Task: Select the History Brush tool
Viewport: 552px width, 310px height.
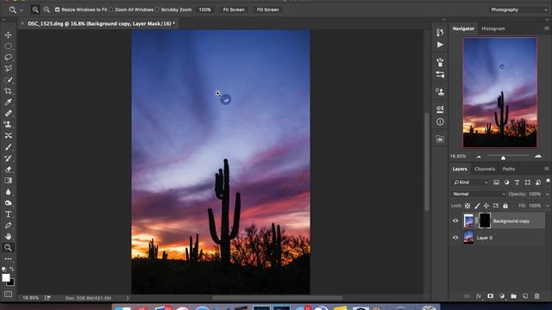Action: 8,158
